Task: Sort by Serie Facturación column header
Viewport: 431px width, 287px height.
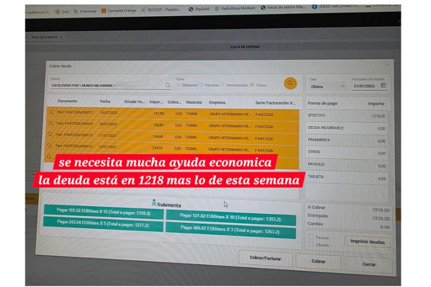Action: tap(275, 103)
